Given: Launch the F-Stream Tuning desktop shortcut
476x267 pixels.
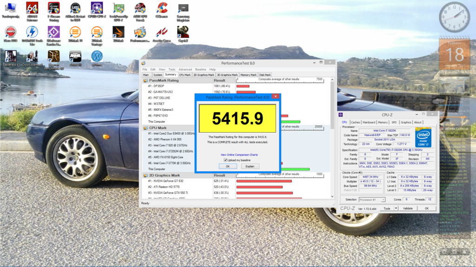Looking at the screenshot, I should [x=54, y=12].
